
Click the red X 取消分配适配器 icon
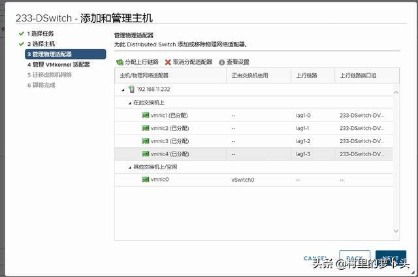(168, 62)
